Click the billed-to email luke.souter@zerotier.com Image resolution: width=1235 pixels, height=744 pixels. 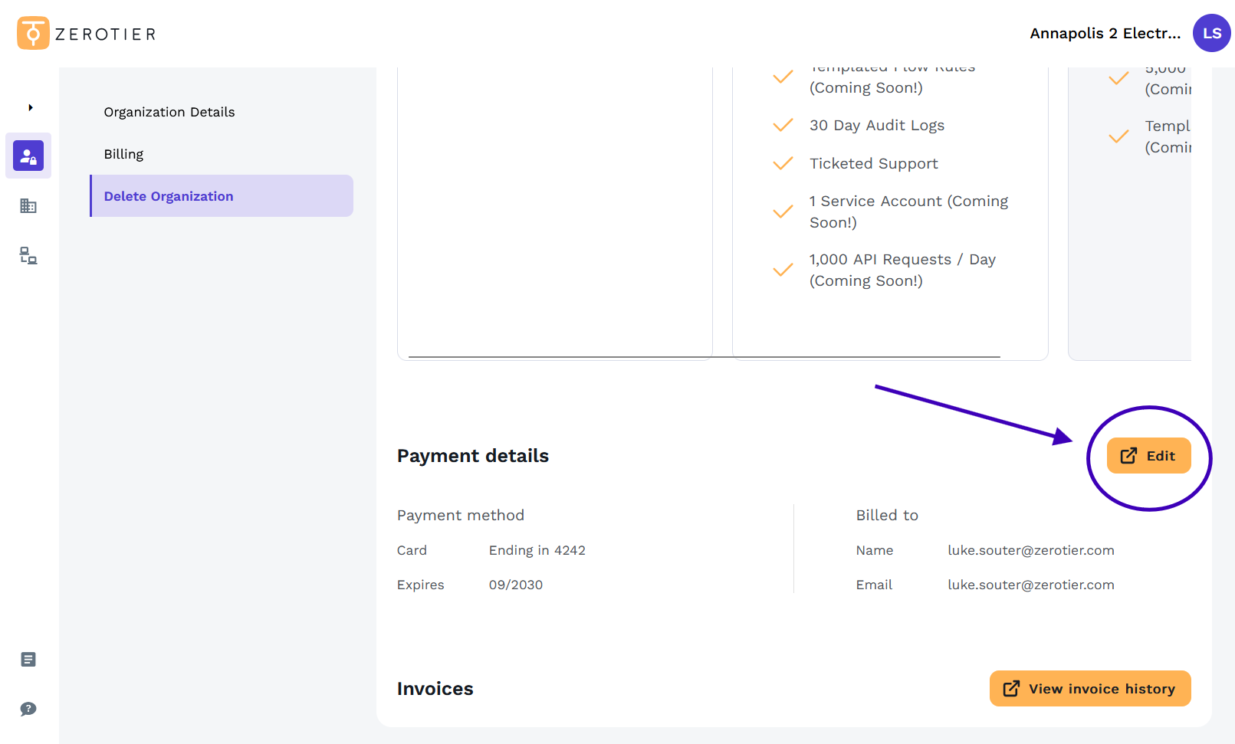(x=1030, y=584)
